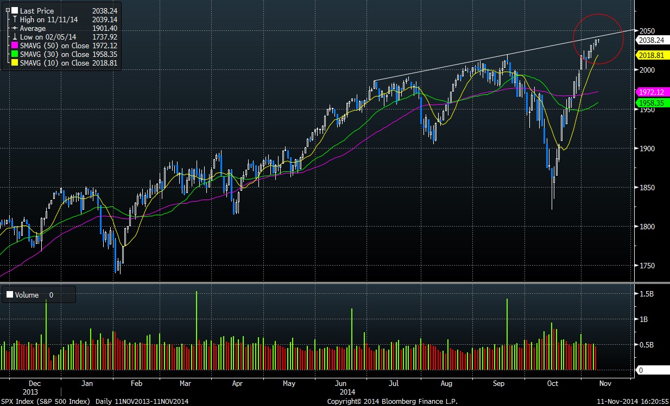Collapse the Last Price legend tree
670x406 pixels.
click(x=8, y=10)
